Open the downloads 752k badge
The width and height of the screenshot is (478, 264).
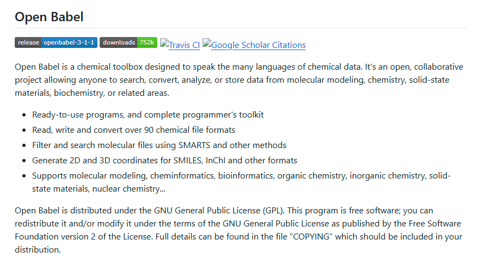[x=128, y=42]
